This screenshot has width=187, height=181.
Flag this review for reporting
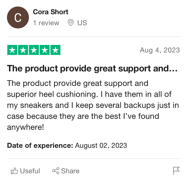coord(176,171)
